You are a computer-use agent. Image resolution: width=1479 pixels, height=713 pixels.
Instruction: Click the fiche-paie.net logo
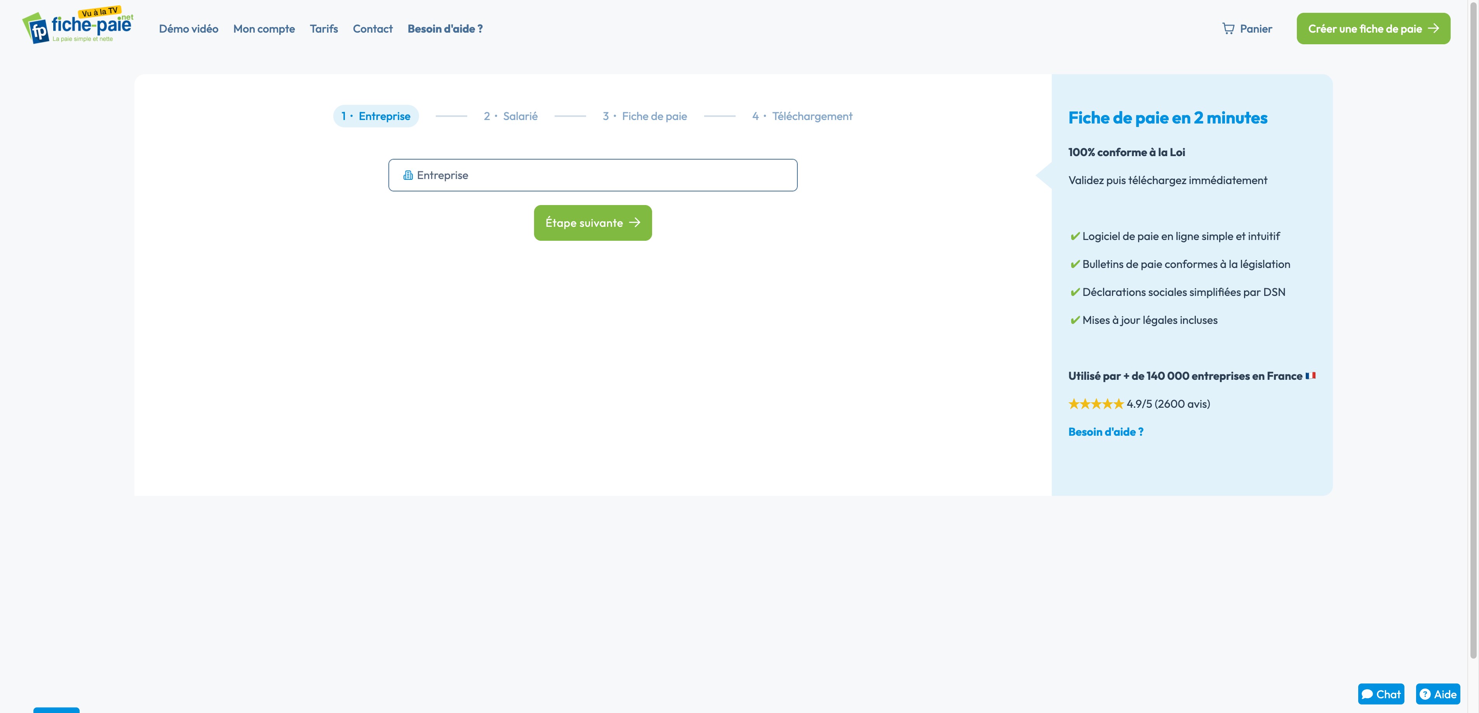78,26
